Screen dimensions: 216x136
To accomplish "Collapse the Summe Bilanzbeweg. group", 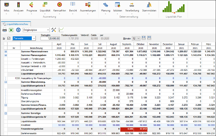I will (6, 82).
